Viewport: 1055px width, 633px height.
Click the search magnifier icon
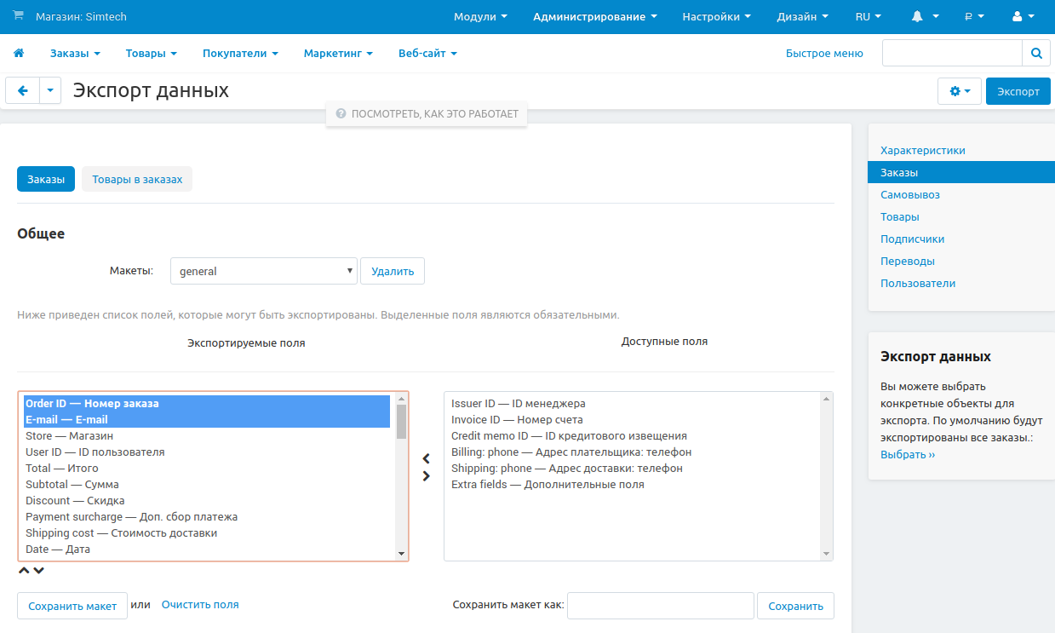(1036, 53)
